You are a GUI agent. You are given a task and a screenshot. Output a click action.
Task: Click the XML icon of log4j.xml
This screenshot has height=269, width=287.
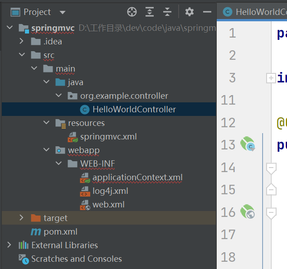(85, 192)
